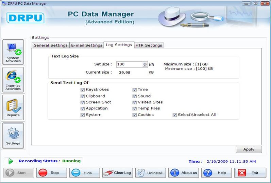The width and height of the screenshot is (271, 183).
Task: Stop the recording with red Stop button
Action: [x=51, y=172]
